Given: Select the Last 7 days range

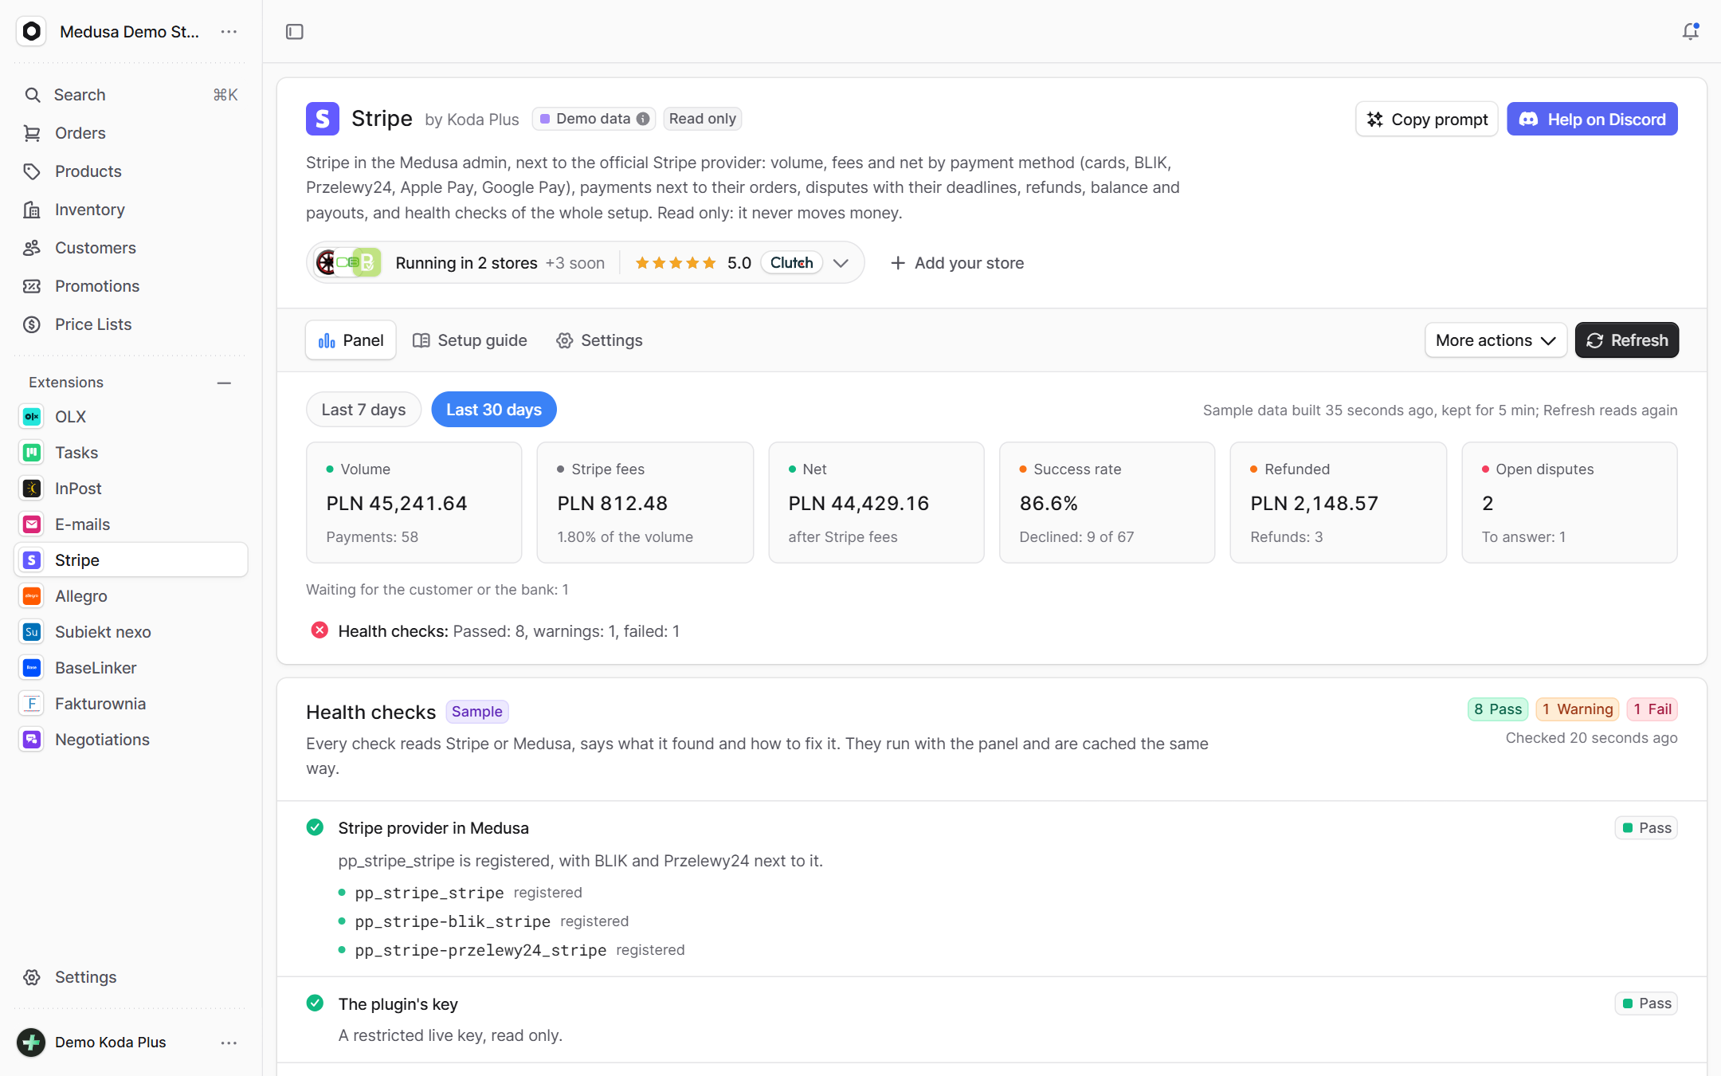Looking at the screenshot, I should click(x=363, y=410).
